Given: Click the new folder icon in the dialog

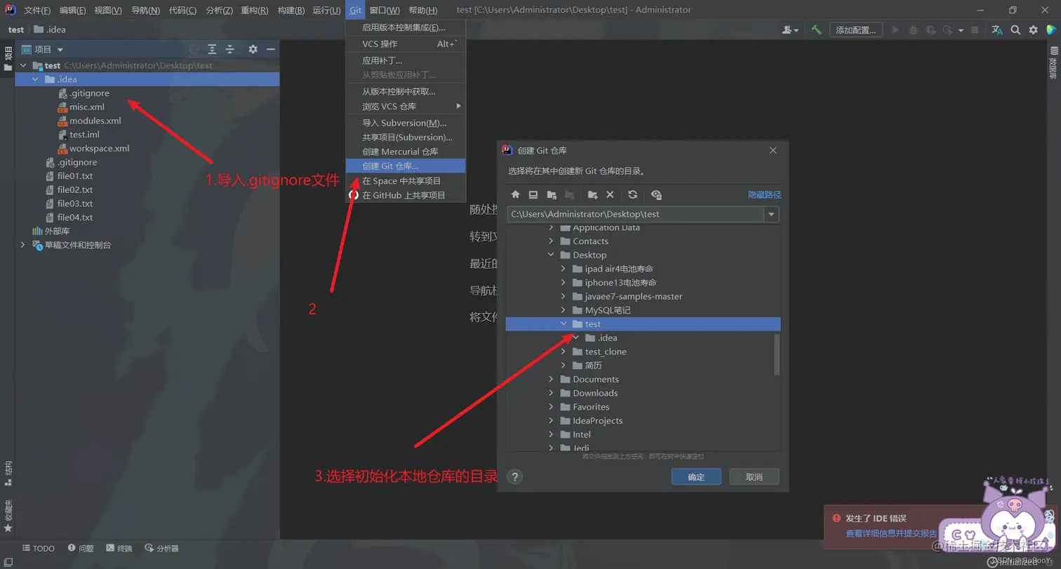Looking at the screenshot, I should point(593,195).
